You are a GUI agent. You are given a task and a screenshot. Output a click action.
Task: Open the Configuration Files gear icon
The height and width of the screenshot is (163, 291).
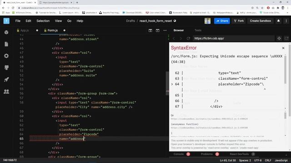tap(6, 56)
